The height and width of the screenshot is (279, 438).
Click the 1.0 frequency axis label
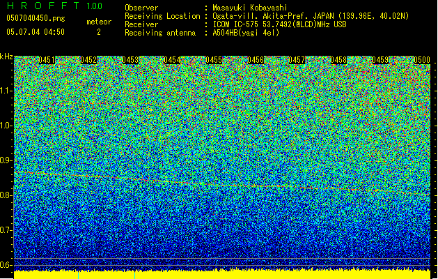6,126
